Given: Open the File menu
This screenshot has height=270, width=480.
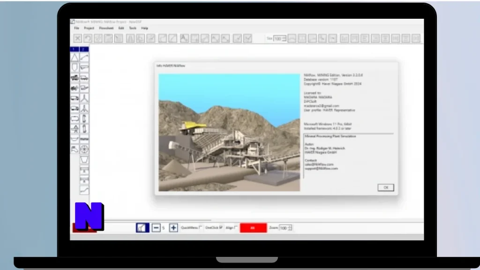Looking at the screenshot, I should click(76, 28).
